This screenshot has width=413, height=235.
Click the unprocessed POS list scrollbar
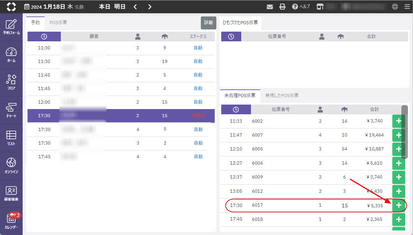[x=404, y=132]
